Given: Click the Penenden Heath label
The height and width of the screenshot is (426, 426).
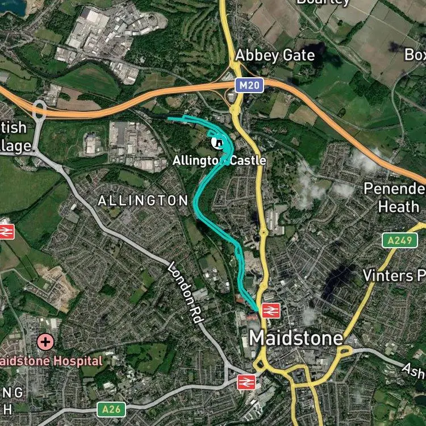Looking at the screenshot, I should click(x=395, y=198).
